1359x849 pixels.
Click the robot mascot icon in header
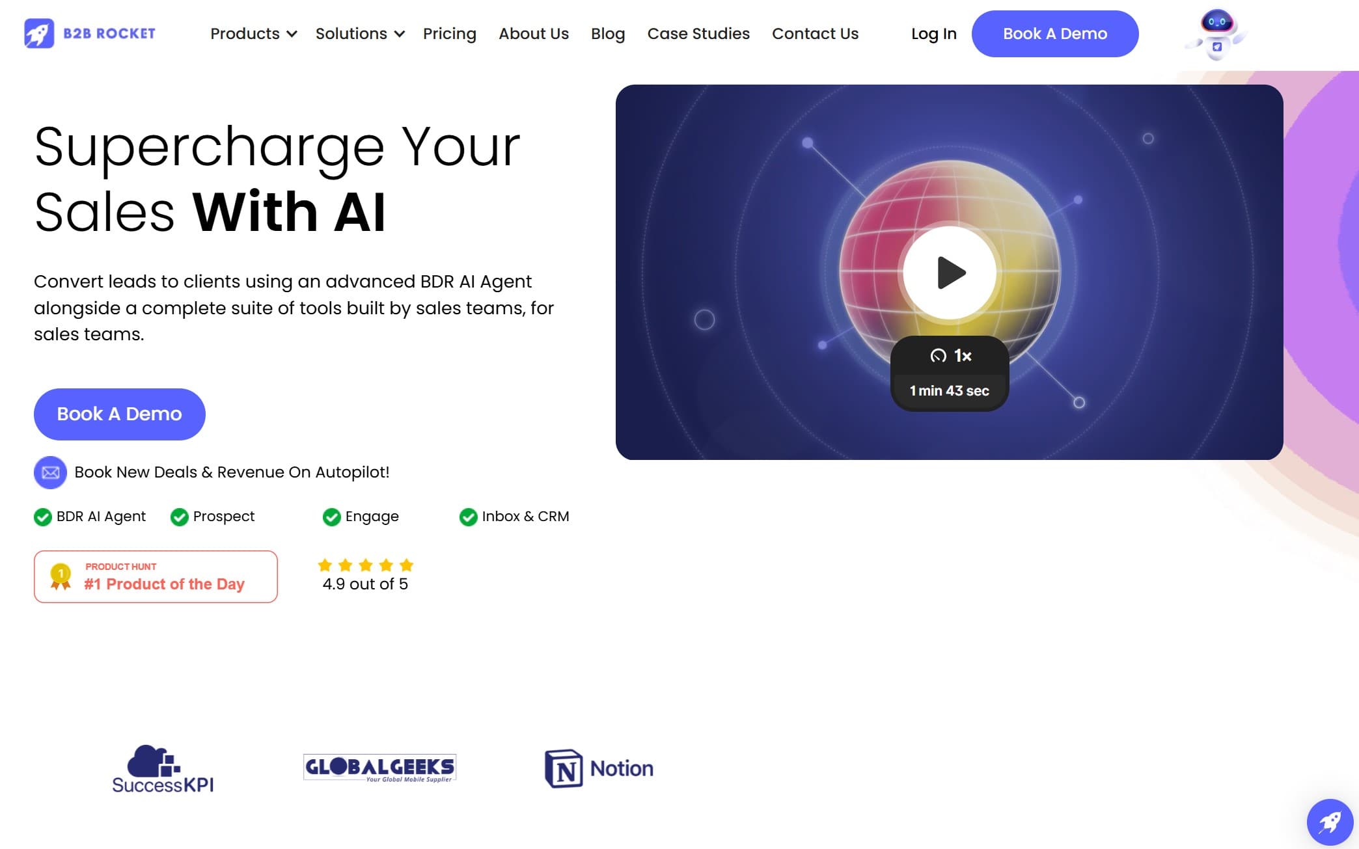pyautogui.click(x=1216, y=34)
